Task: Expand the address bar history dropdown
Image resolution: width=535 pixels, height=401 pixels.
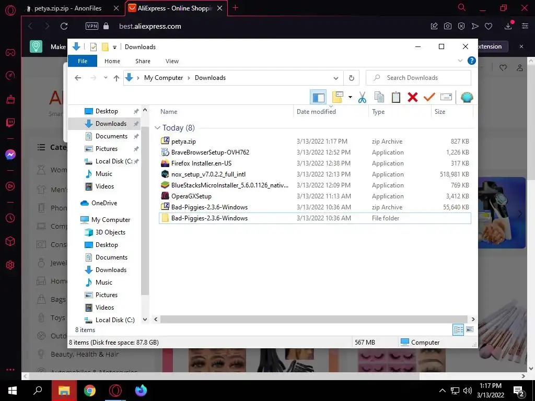Action: tap(336, 78)
